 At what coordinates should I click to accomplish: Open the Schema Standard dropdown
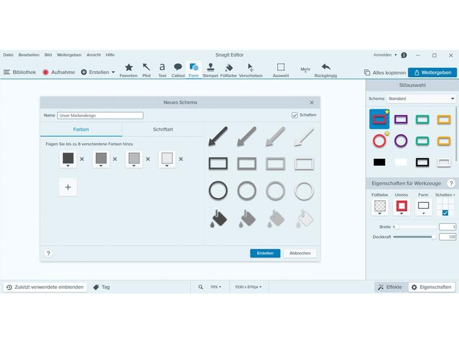[x=421, y=99]
